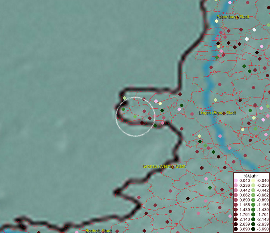Click the green swatch beside -0.662
The height and width of the screenshot is (233, 270).
[x=253, y=195]
